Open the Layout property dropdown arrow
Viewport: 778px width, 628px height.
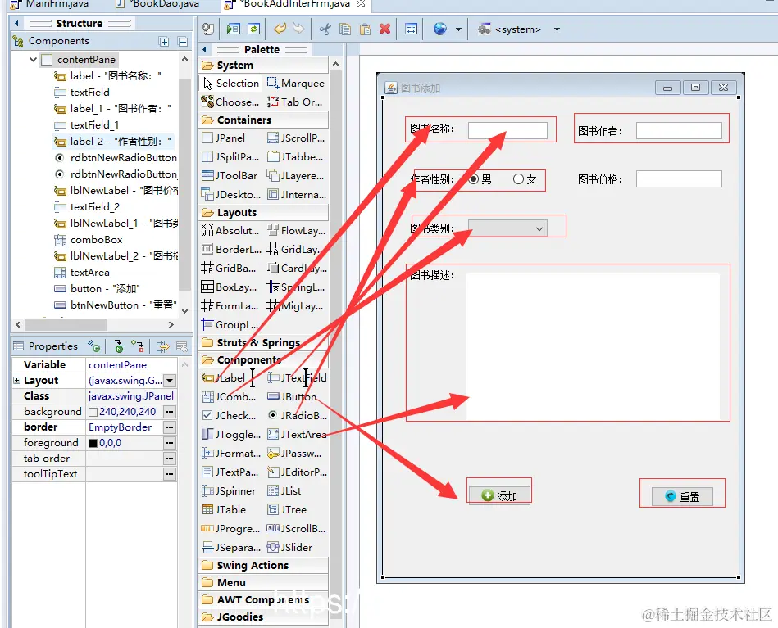coord(170,381)
